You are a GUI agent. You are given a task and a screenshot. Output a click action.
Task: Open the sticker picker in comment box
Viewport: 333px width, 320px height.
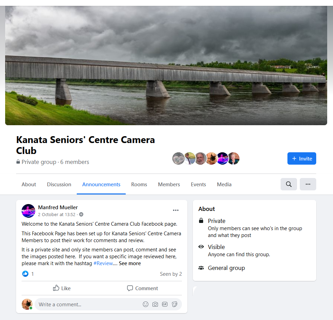[x=175, y=304]
